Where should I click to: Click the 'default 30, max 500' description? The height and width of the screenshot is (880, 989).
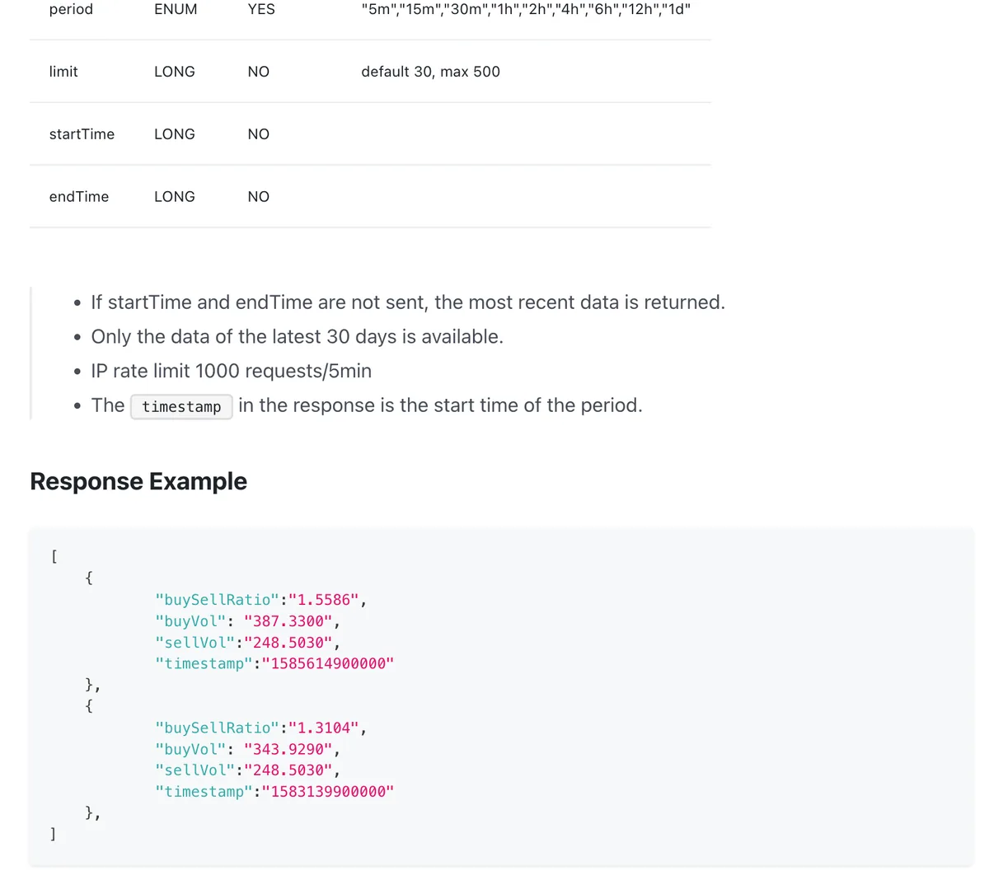pyautogui.click(x=430, y=72)
